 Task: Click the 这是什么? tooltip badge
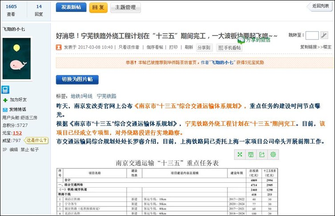coord(36,140)
